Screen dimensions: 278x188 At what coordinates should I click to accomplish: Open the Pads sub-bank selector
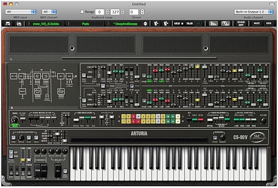click(85, 24)
